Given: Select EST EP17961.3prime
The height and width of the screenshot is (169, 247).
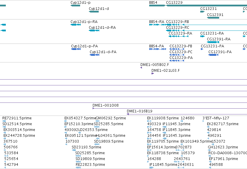Looking at the screenshot, I should (x=210, y=162).
